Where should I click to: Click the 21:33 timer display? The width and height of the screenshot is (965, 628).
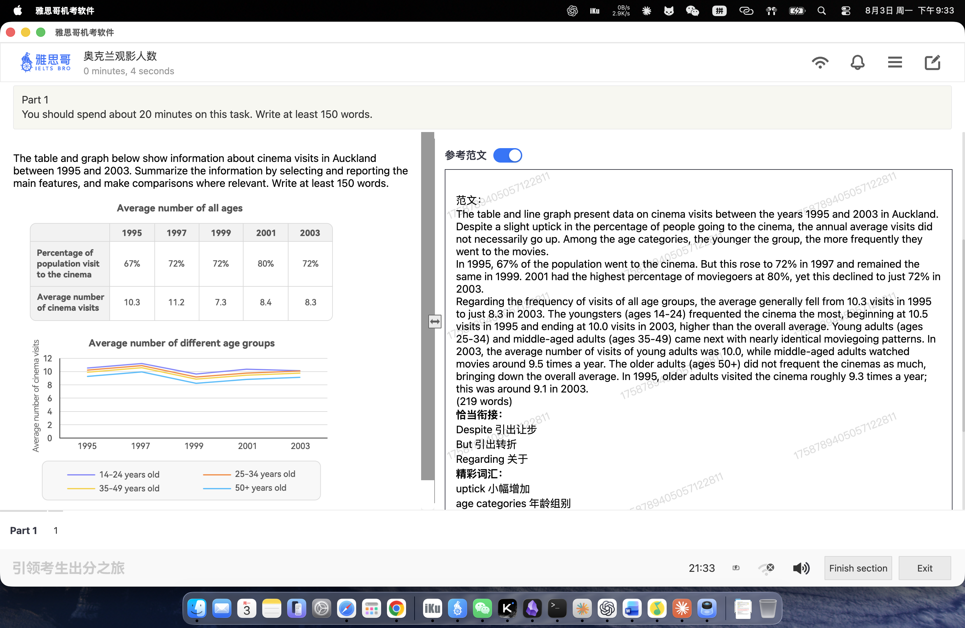point(701,568)
